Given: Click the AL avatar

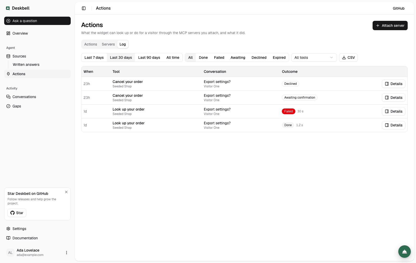Looking at the screenshot, I should coord(10,253).
